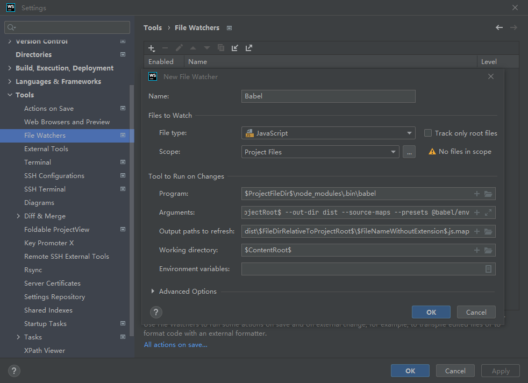Image resolution: width=528 pixels, height=383 pixels.
Task: Select Actions on Save in tree
Action: pyautogui.click(x=49, y=109)
